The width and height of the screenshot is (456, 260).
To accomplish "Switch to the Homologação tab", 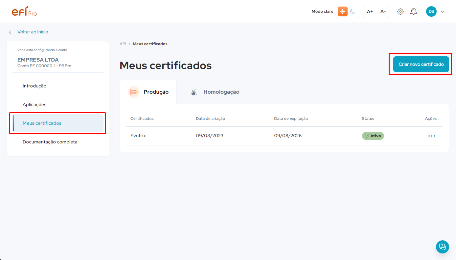I will 221,92.
